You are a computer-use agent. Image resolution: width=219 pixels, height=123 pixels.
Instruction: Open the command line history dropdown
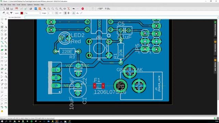click(218, 17)
